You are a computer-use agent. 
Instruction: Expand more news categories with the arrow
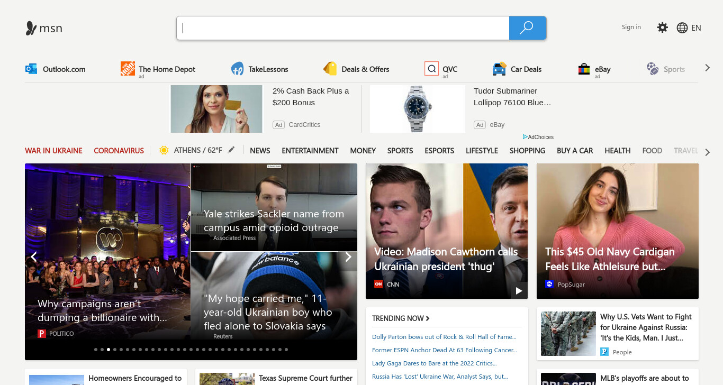pyautogui.click(x=707, y=152)
